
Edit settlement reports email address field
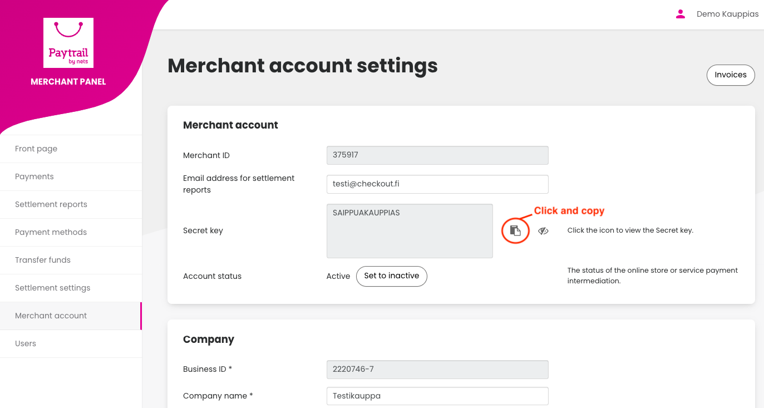[x=437, y=184]
